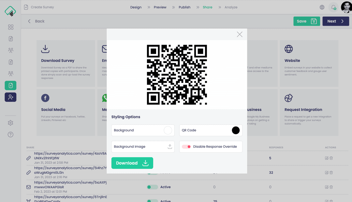The width and height of the screenshot is (352, 202).
Task: Open the Help question mark icon
Action: tap(11, 135)
